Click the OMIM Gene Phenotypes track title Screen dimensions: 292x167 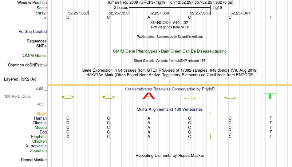pyautogui.click(x=170, y=51)
